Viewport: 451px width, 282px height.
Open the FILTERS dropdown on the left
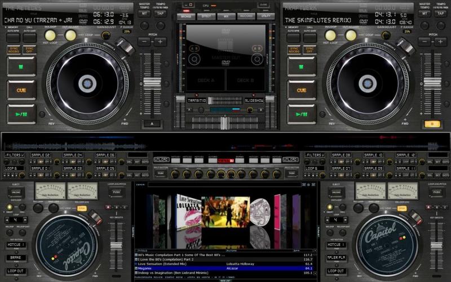point(16,155)
